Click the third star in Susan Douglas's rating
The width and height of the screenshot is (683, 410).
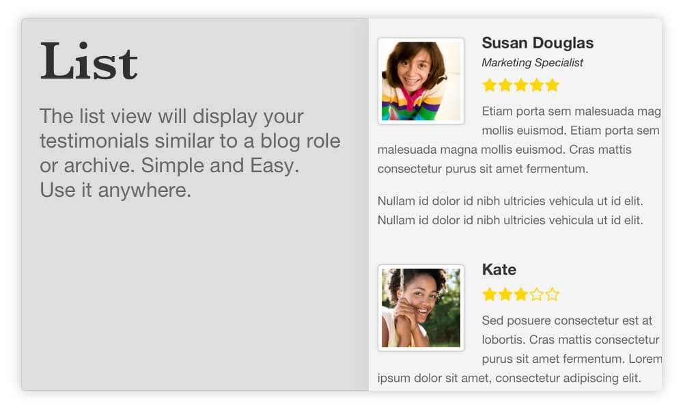pos(521,85)
